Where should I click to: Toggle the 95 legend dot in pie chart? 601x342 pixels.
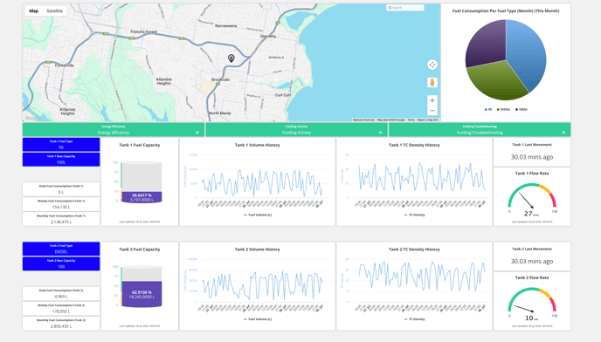tap(486, 110)
